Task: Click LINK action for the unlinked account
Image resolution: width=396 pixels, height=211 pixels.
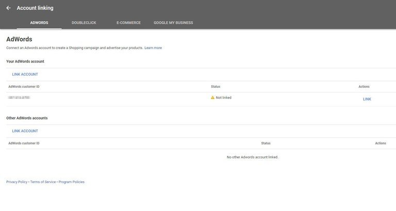Action: click(x=367, y=99)
